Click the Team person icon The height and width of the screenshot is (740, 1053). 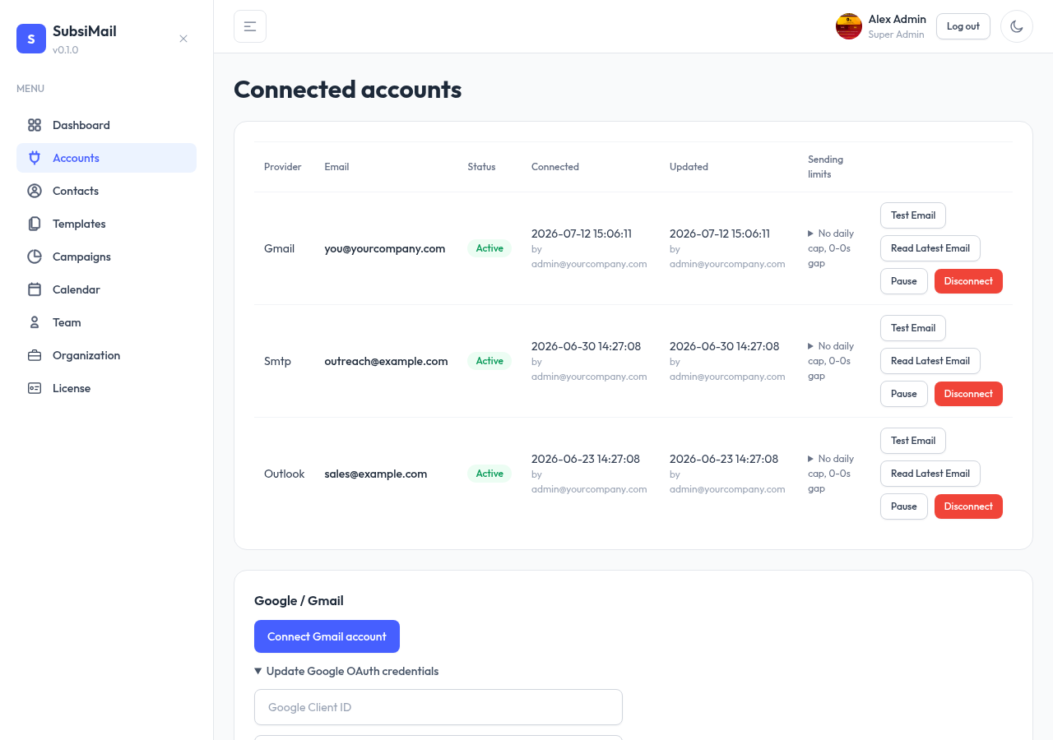[35, 322]
